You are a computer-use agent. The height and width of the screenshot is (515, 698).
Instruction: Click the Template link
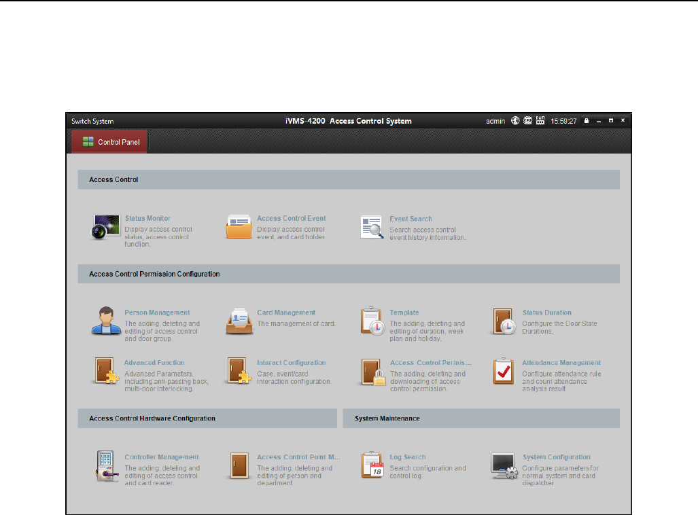point(404,313)
